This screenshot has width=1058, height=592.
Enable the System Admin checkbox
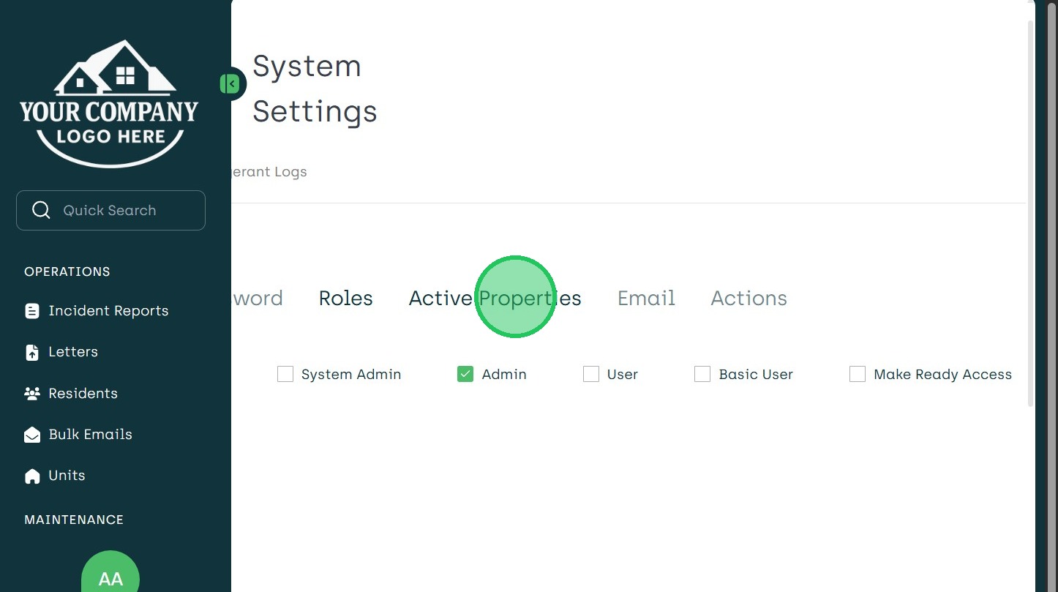pyautogui.click(x=285, y=375)
